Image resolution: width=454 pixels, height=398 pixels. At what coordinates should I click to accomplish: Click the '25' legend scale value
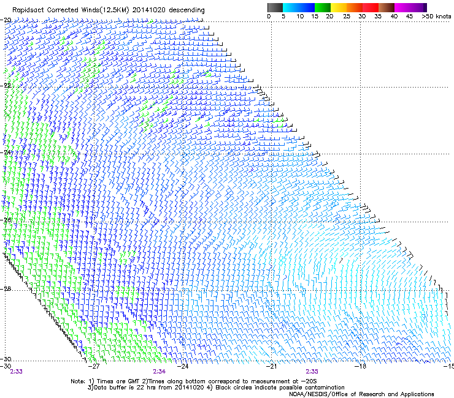pyautogui.click(x=347, y=17)
